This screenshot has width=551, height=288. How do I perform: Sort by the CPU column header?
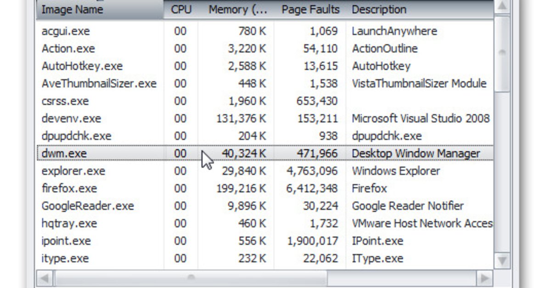(181, 10)
